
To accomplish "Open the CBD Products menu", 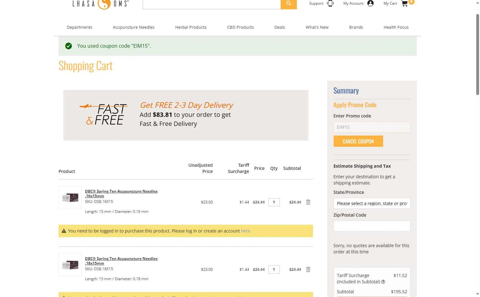I will (240, 27).
